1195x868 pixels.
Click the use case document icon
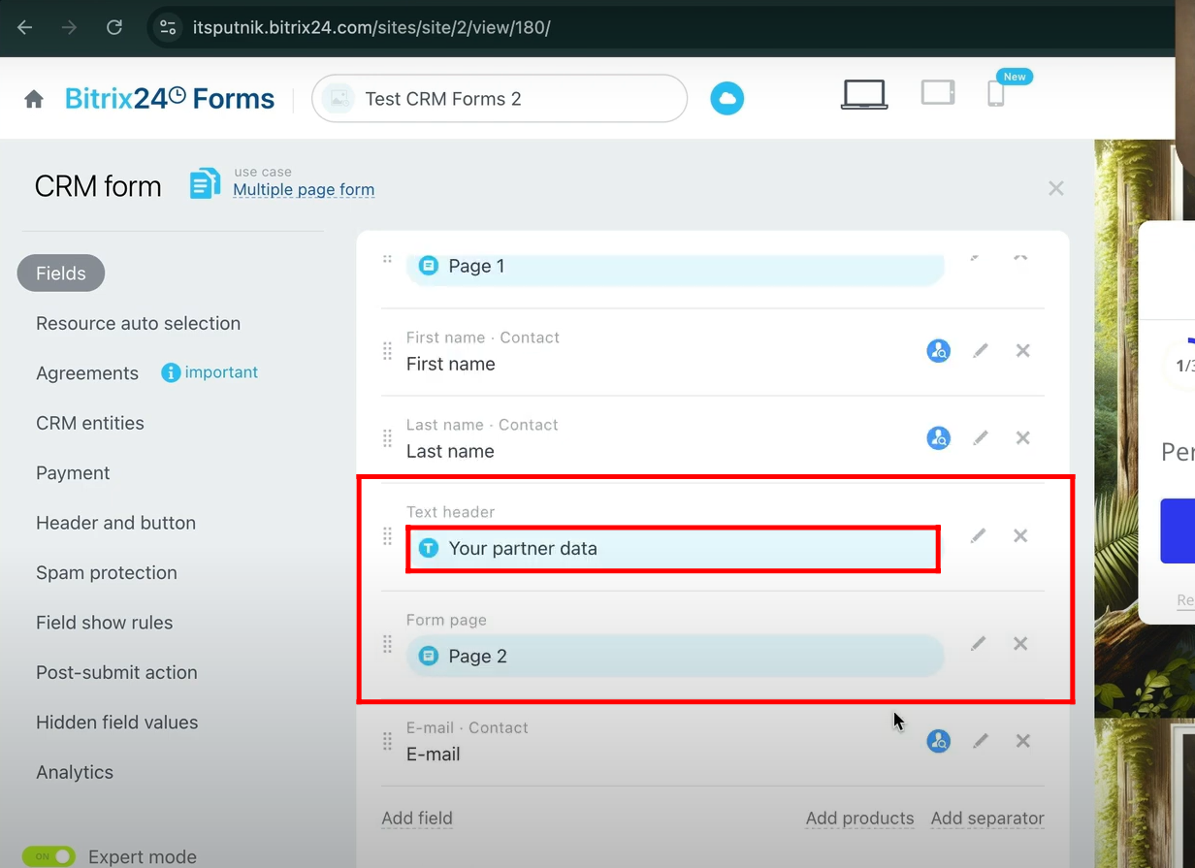(x=205, y=183)
